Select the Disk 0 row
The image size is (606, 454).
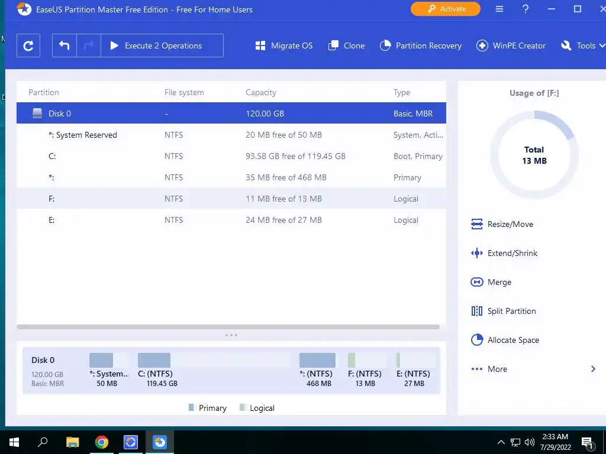click(231, 113)
